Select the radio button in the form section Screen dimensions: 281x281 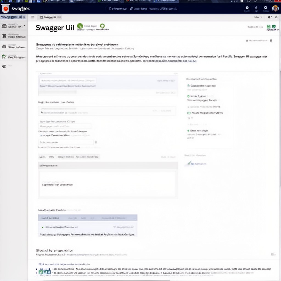point(41,136)
